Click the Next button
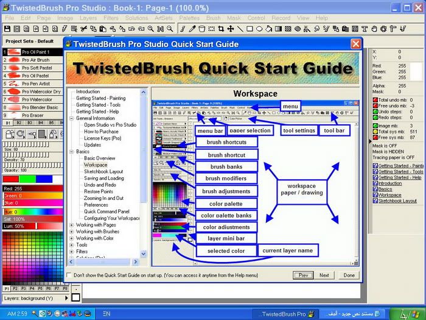This screenshot has height=320, width=426. pos(324,275)
